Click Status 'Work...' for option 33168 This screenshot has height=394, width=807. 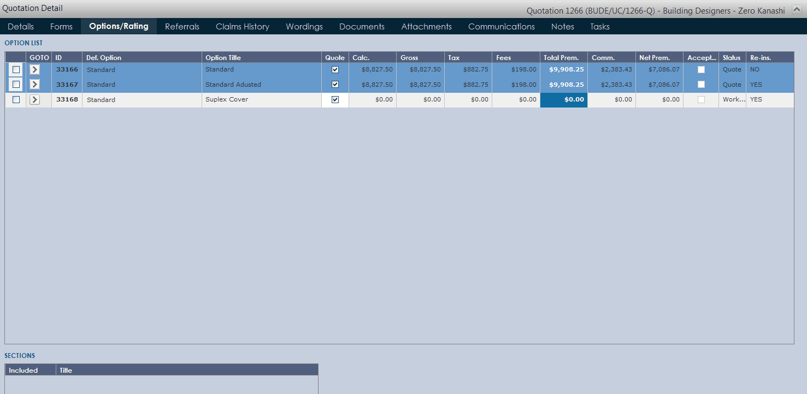732,99
